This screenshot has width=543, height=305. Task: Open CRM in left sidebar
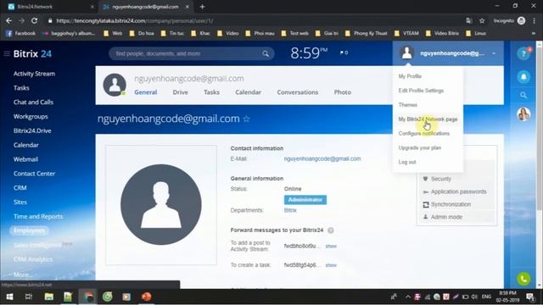pos(20,188)
